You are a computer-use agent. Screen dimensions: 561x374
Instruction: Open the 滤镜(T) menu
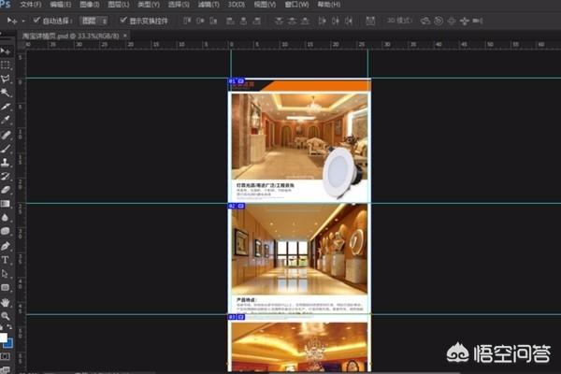[x=209, y=5]
